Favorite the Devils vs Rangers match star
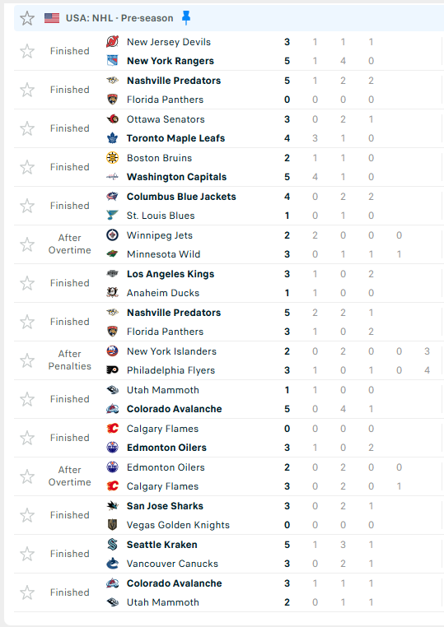The height and width of the screenshot is (627, 444). 27,51
